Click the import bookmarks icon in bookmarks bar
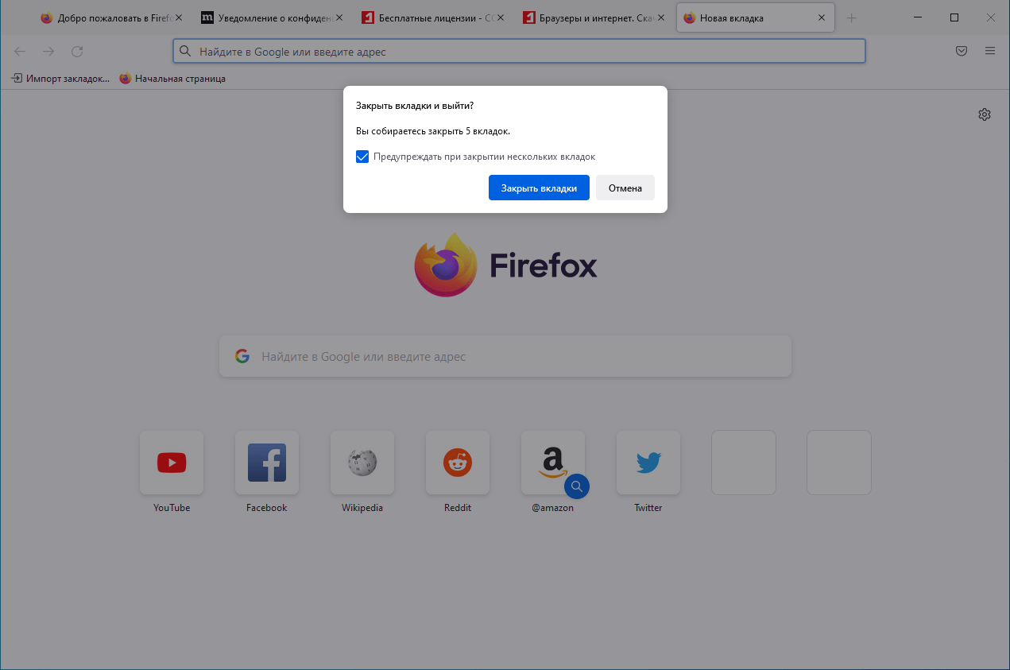This screenshot has height=670, width=1010. [16, 79]
